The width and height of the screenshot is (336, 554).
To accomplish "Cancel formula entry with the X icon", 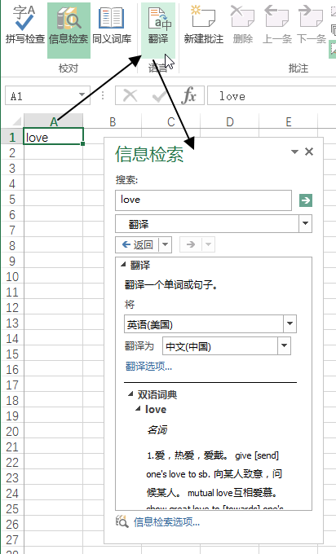I will pos(130,95).
